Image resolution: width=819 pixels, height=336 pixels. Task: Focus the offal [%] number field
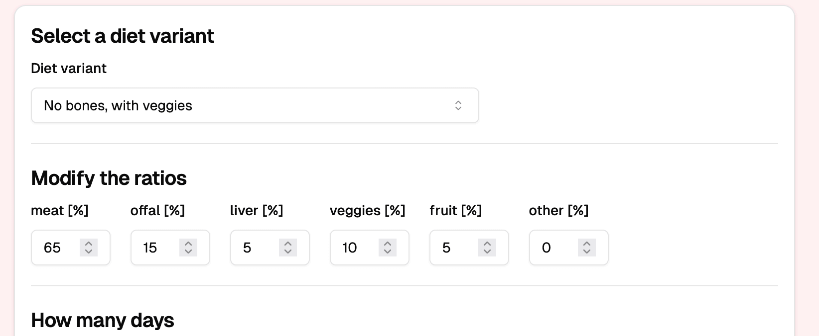(155, 248)
